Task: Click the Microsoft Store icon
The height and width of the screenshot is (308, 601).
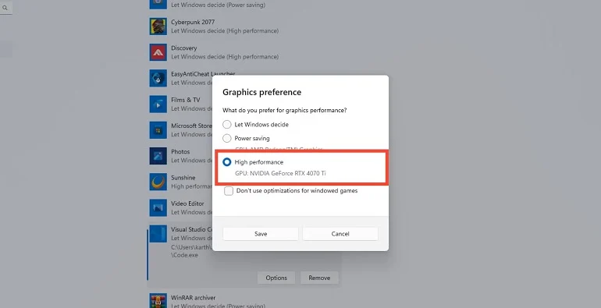Action: coord(158,130)
